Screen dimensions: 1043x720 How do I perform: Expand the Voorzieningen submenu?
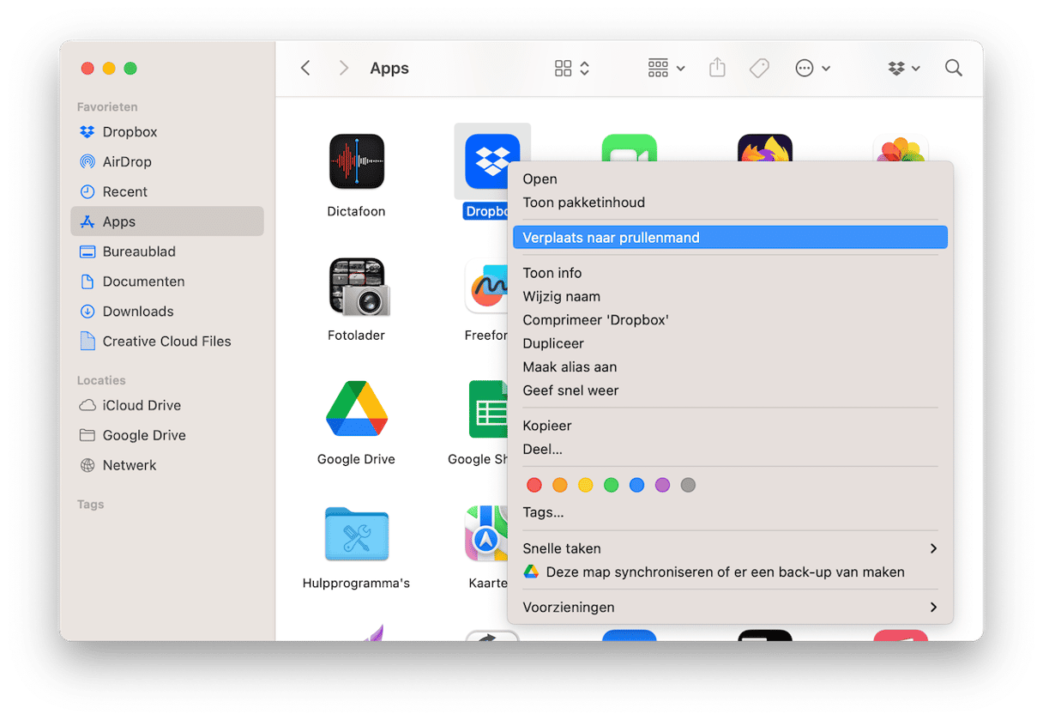click(730, 608)
